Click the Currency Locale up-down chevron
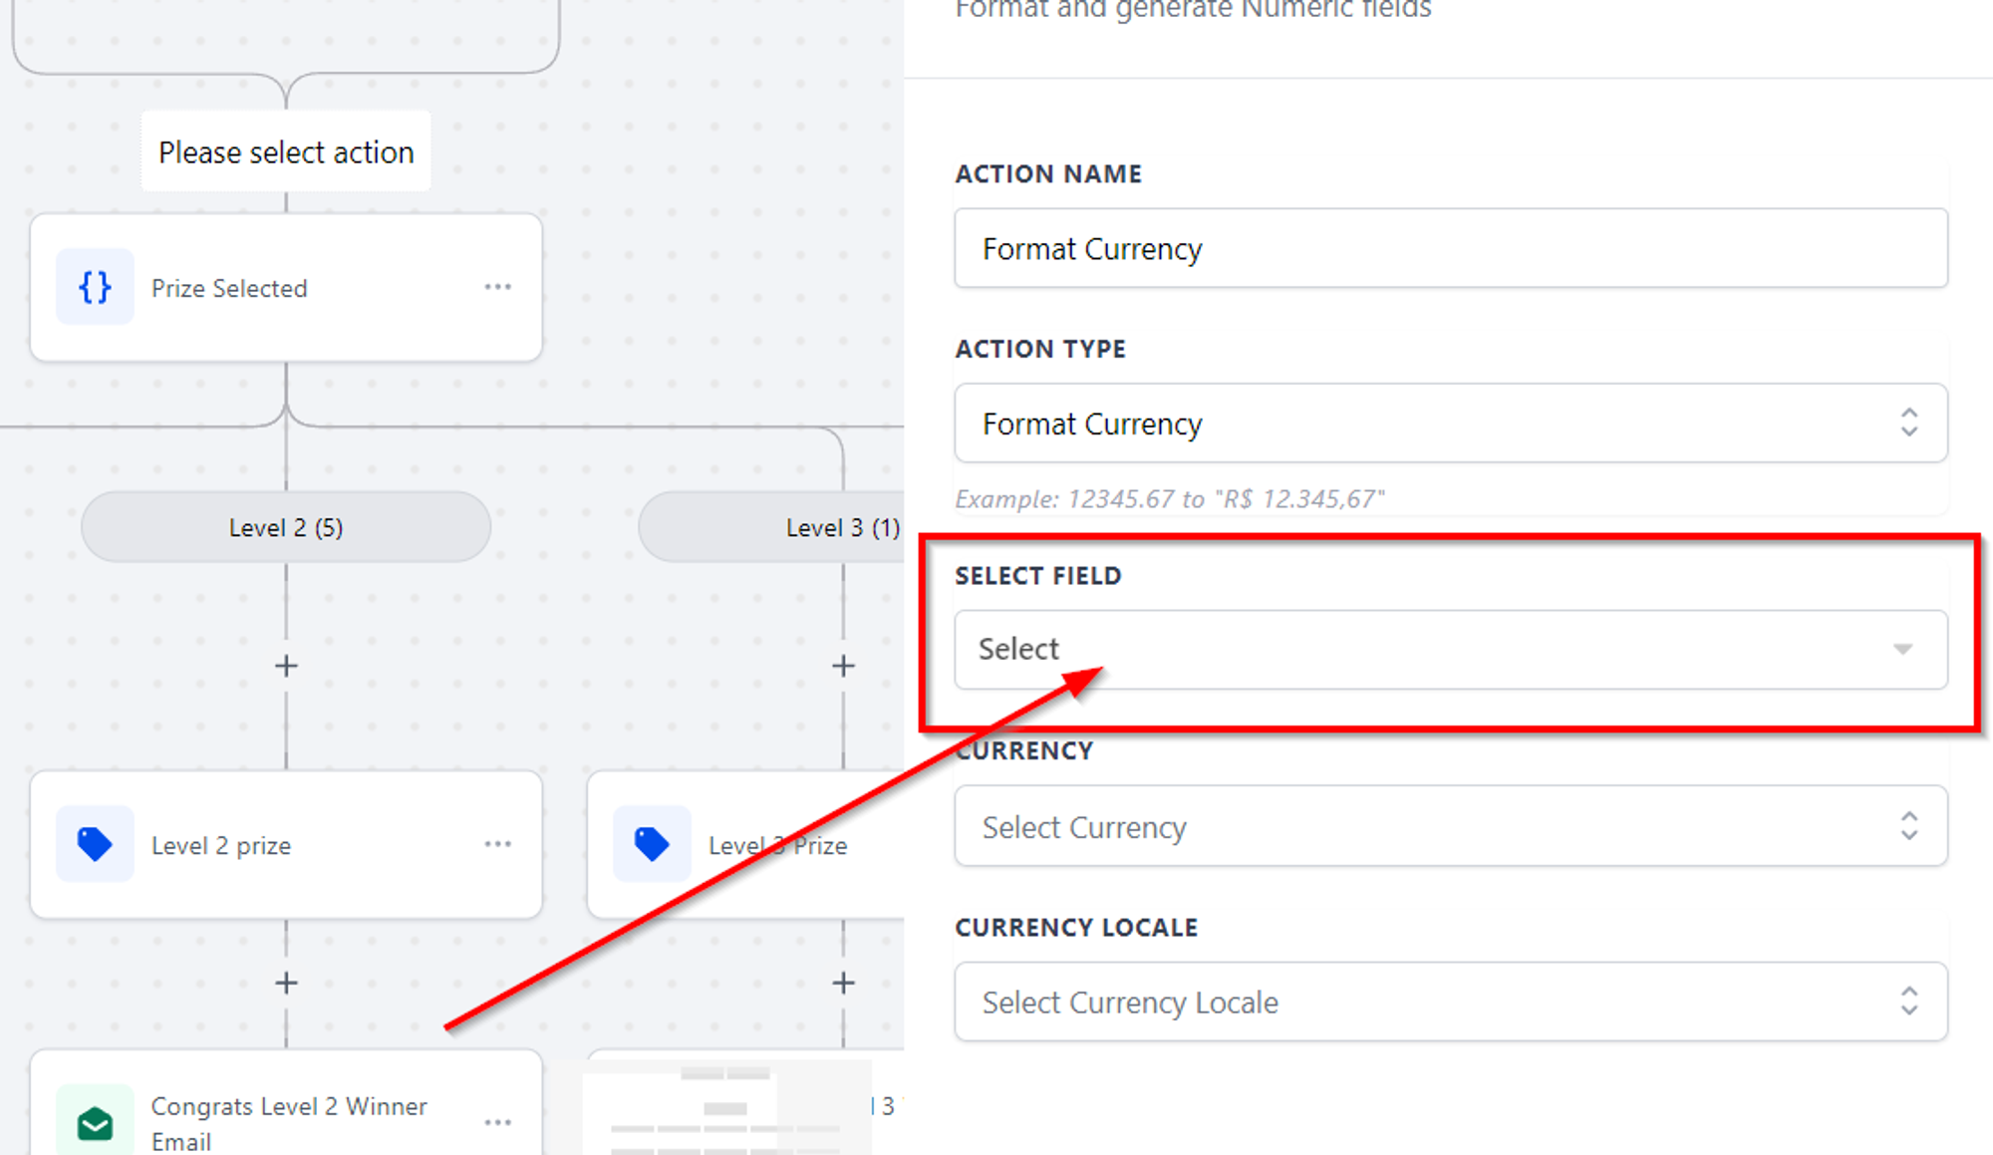1993x1155 pixels. click(1908, 1002)
